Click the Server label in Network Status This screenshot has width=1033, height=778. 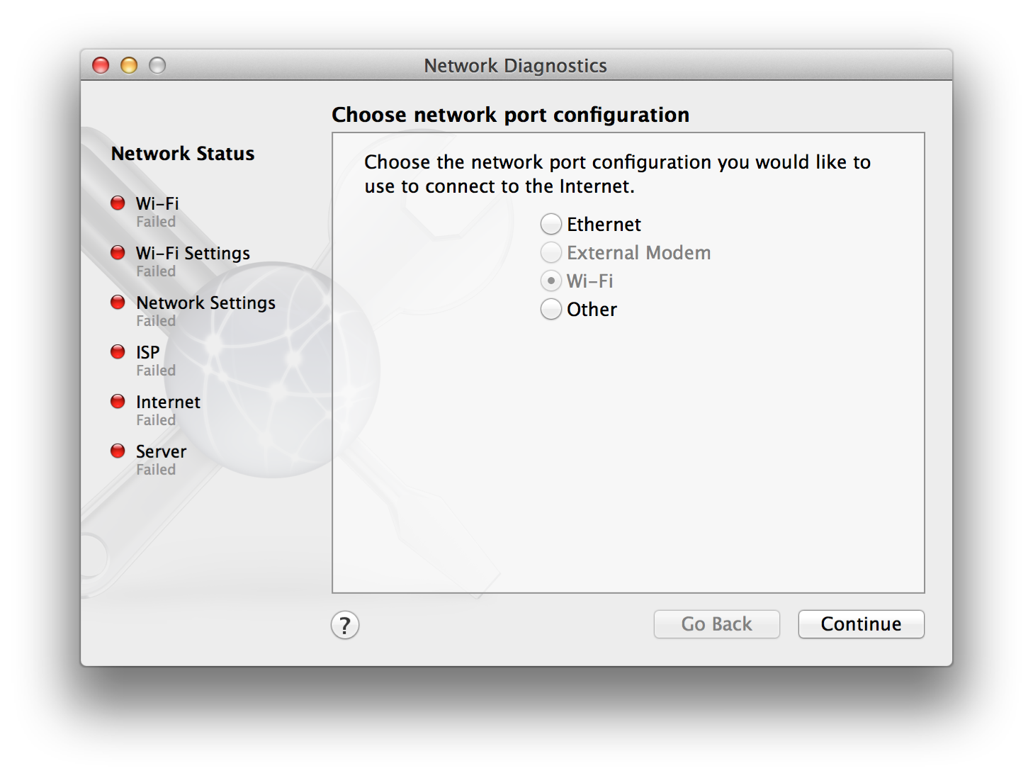click(x=161, y=452)
